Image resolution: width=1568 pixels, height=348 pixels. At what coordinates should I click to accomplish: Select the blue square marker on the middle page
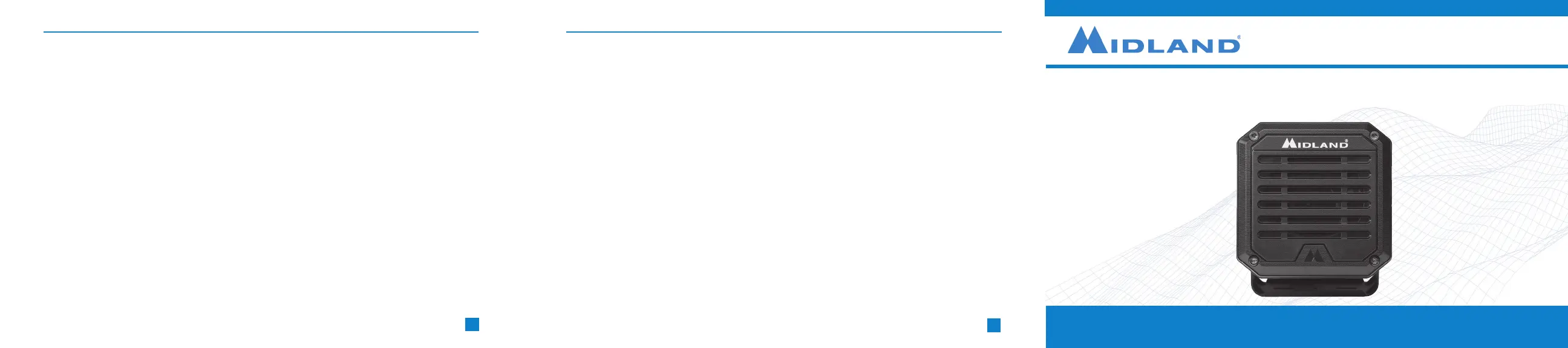coord(993,326)
